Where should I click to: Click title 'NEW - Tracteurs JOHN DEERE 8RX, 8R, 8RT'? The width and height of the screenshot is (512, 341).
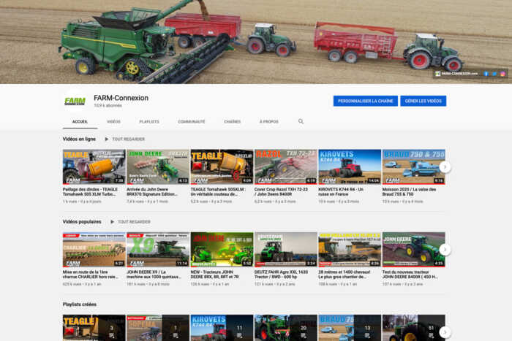click(215, 274)
